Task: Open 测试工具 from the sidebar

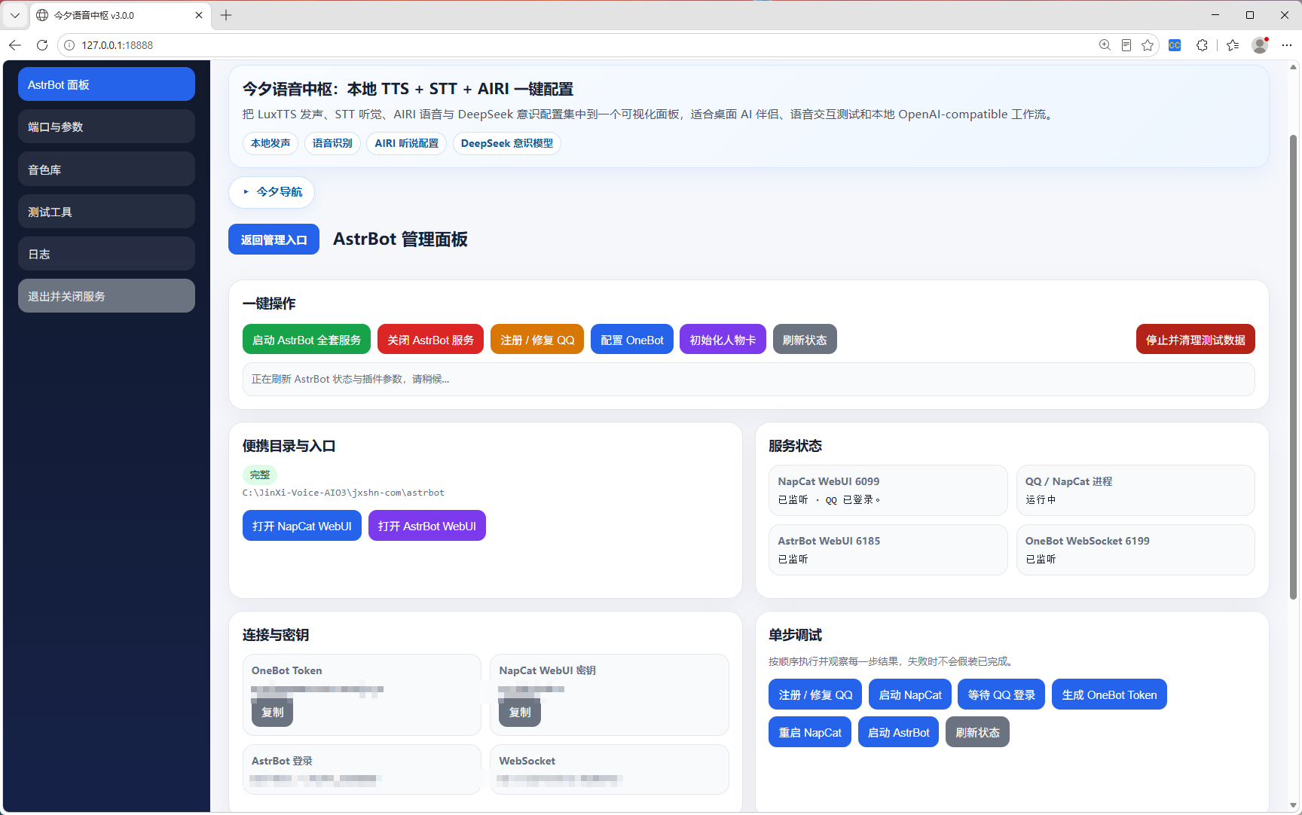Action: pos(106,212)
